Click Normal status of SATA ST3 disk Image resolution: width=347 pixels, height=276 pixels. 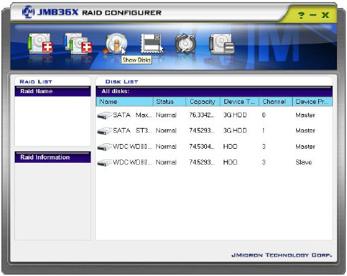click(166, 131)
